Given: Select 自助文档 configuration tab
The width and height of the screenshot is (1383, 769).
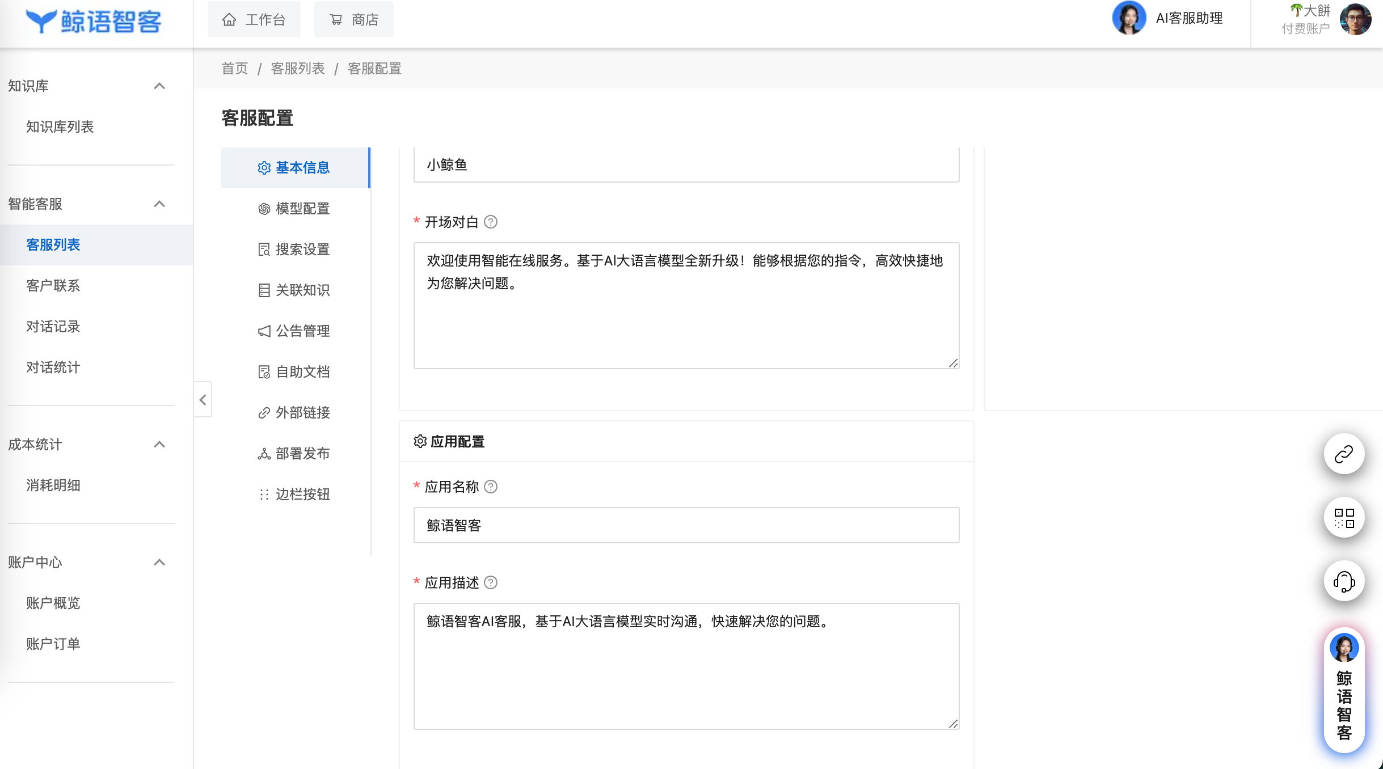Looking at the screenshot, I should coord(295,372).
